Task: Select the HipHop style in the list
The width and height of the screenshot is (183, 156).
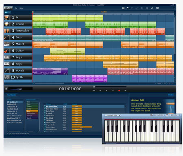Action: [x=12, y=111]
